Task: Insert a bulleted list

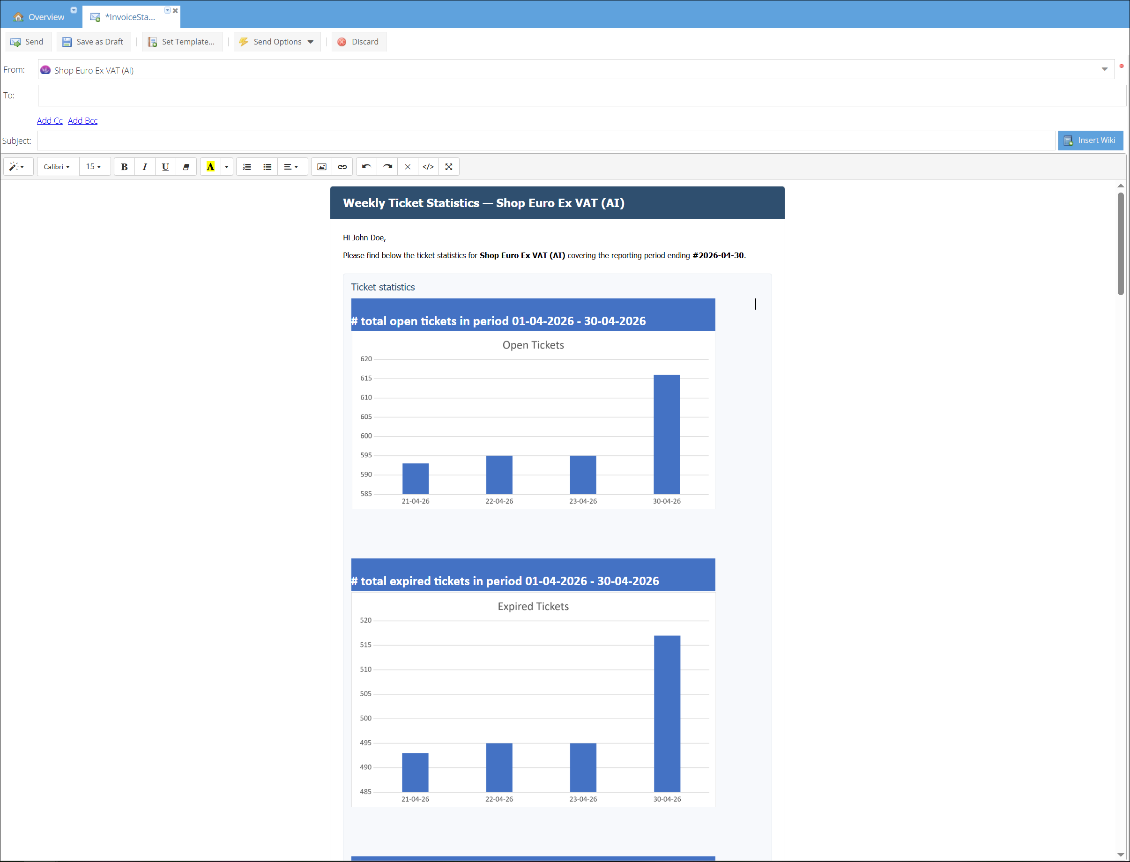Action: (268, 167)
